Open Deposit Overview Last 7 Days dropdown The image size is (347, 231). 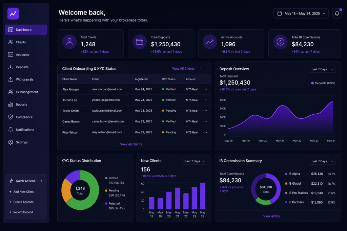pyautogui.click(x=322, y=69)
